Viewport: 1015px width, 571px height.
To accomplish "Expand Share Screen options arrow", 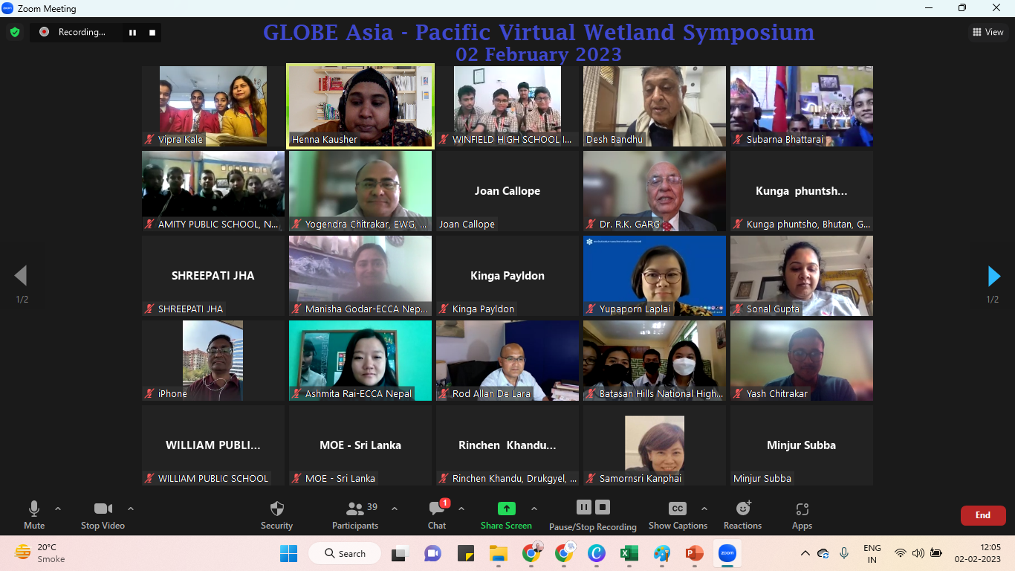I will point(534,509).
